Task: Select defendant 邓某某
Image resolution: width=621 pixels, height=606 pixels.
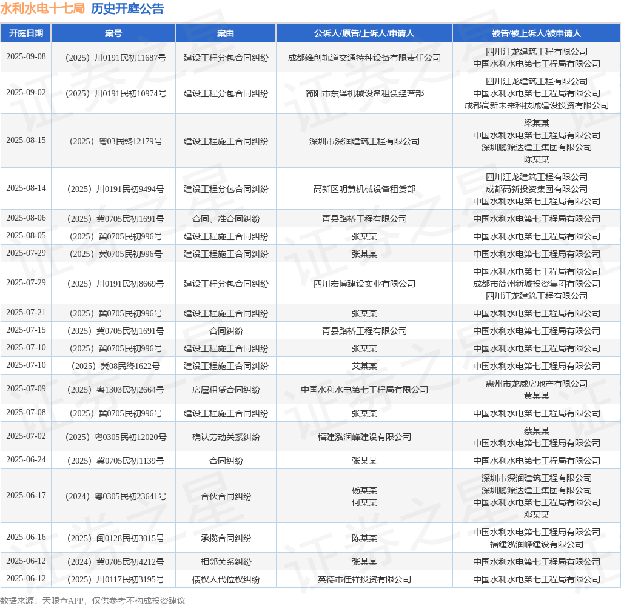Action: pyautogui.click(x=536, y=514)
